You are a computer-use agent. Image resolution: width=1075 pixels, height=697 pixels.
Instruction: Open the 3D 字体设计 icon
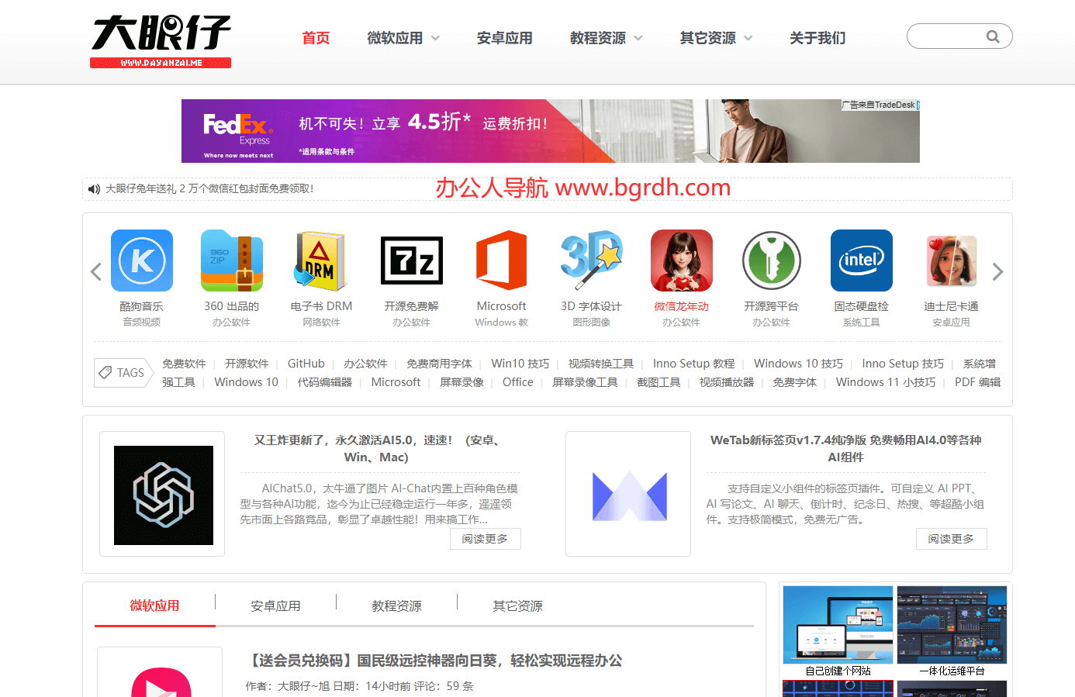[592, 261]
